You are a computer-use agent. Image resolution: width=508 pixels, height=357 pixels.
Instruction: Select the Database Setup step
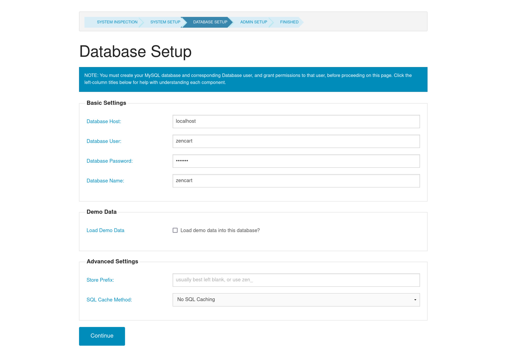click(x=210, y=22)
